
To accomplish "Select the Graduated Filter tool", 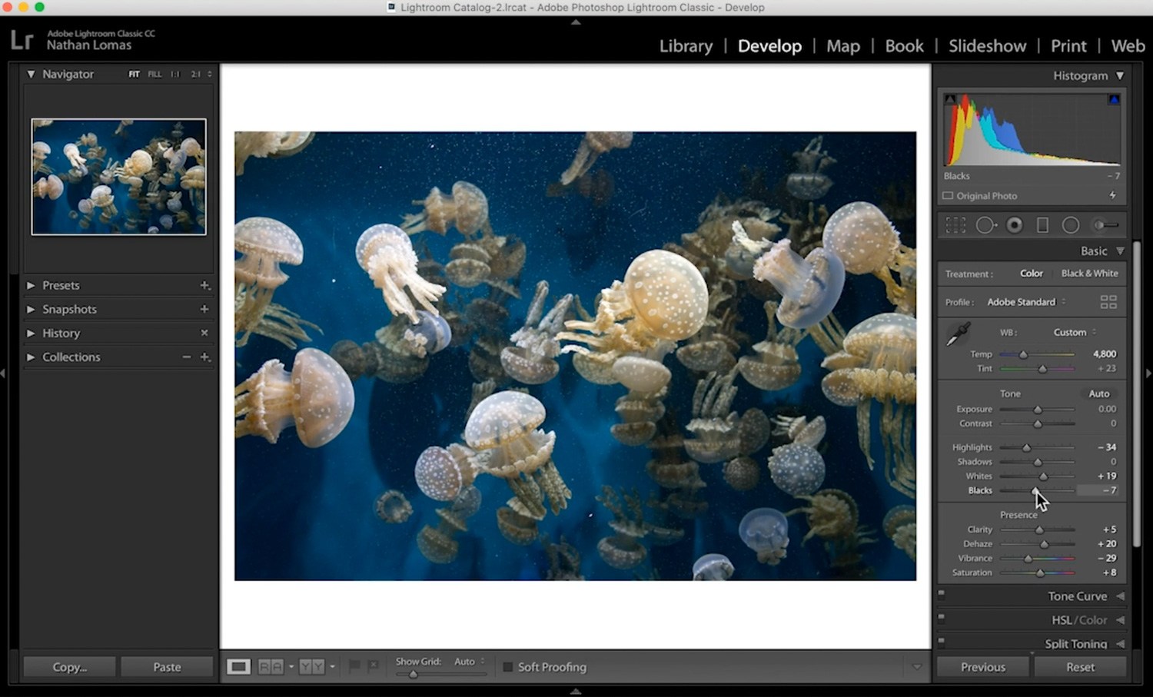I will (1042, 224).
